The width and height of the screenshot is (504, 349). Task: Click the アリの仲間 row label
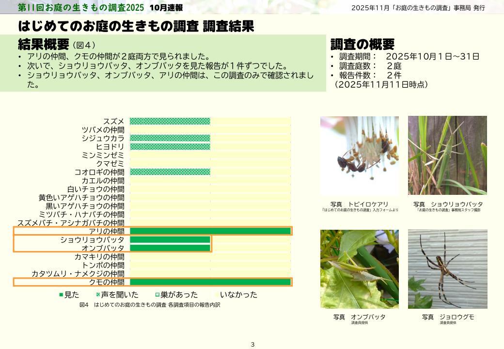[x=107, y=231]
